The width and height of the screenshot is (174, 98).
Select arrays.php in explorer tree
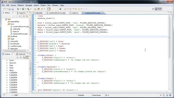tap(14, 41)
